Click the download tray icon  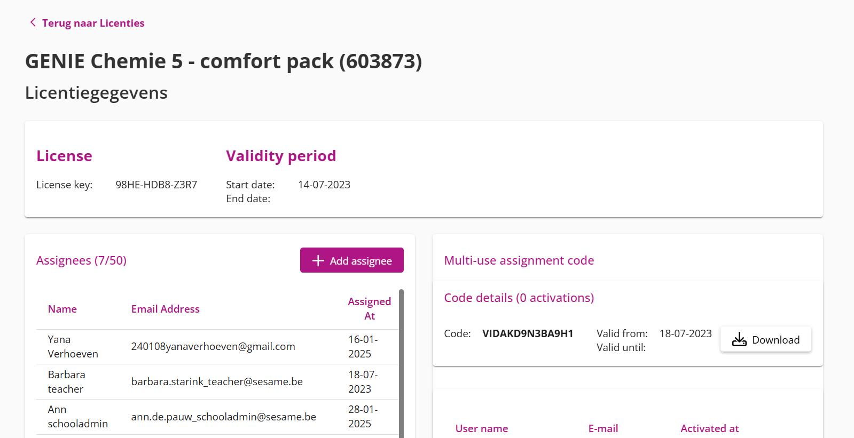739,339
